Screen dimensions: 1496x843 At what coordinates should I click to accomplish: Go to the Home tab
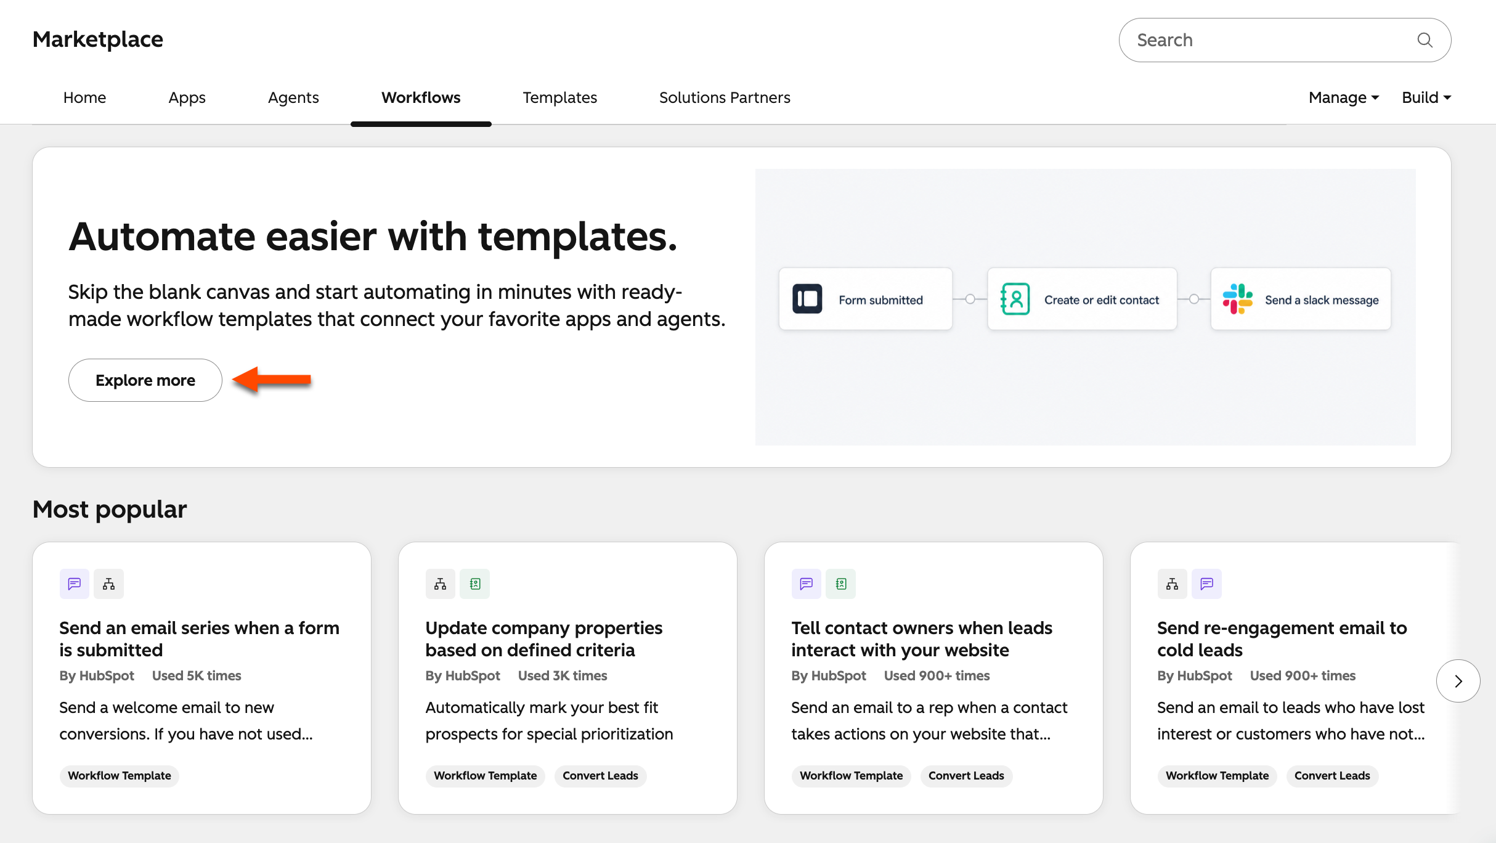click(84, 97)
